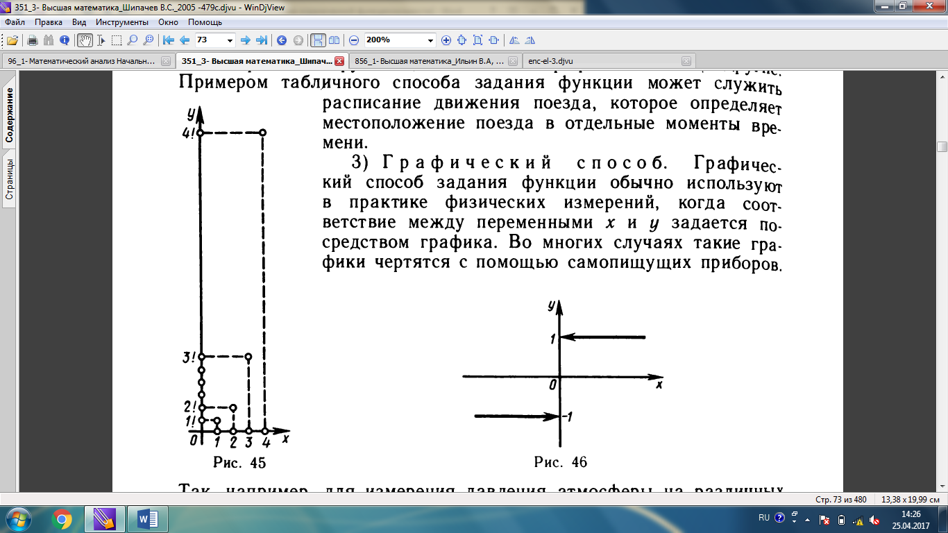The height and width of the screenshot is (533, 948).
Task: Click the Open file folder icon
Action: pos(12,40)
